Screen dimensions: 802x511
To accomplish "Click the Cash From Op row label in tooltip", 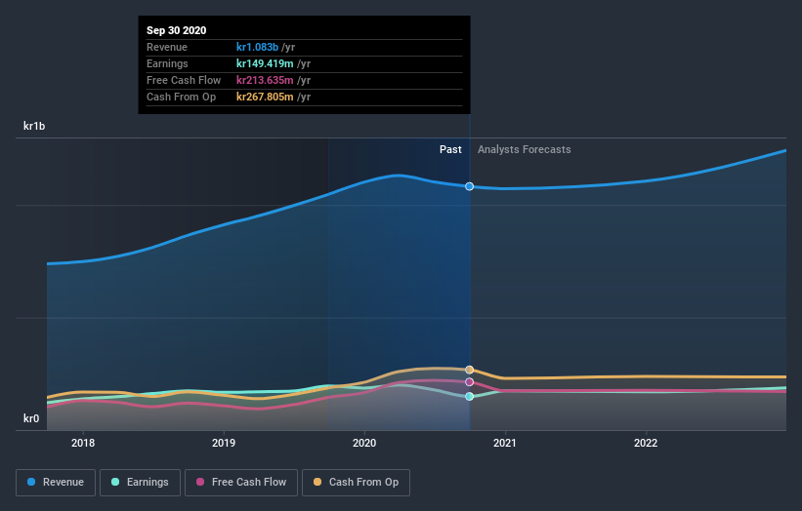I will point(181,97).
